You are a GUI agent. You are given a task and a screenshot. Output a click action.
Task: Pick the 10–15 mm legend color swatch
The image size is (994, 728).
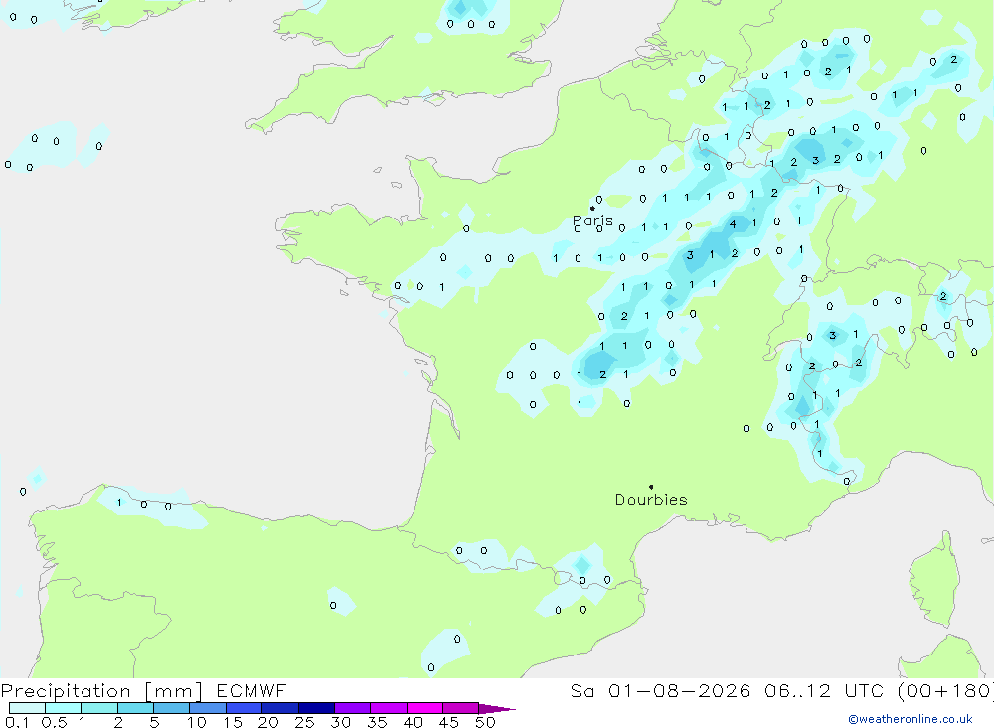[208, 708]
